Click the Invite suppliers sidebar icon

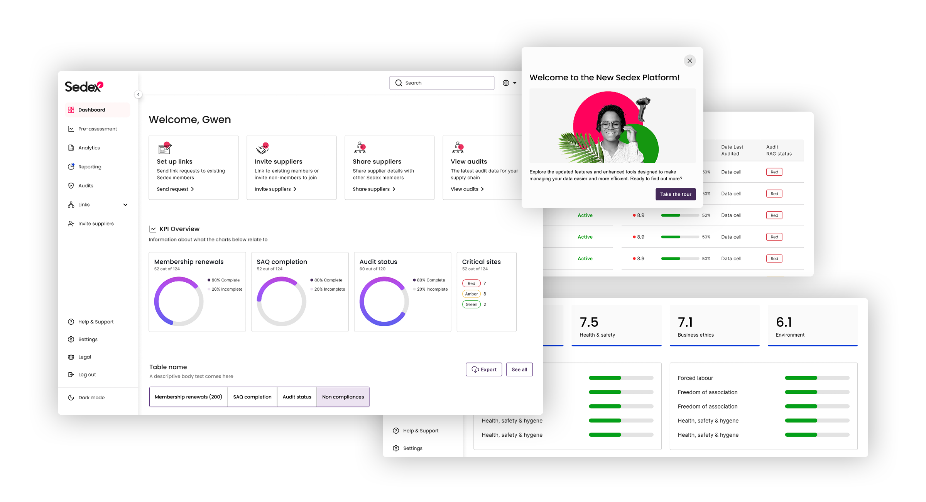71,223
